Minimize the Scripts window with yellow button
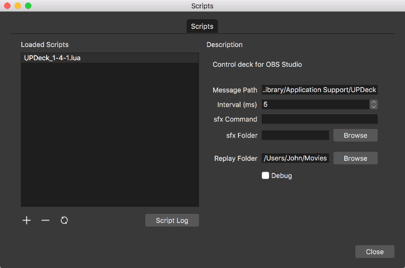The width and height of the screenshot is (405, 268). (x=18, y=6)
